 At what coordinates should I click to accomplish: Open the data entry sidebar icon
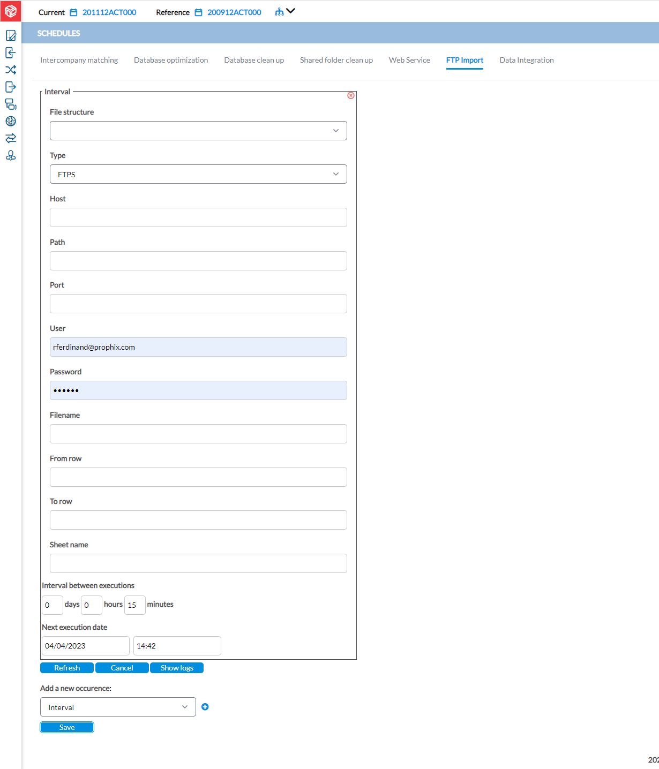tap(11, 36)
